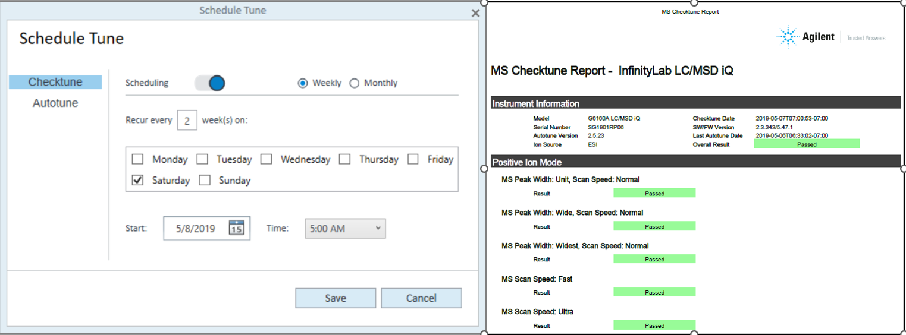Close the Schedule Tune dialog

click(x=475, y=13)
